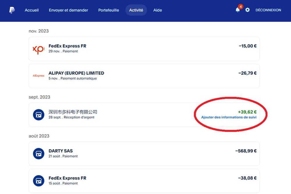Click FedEx Express 15 août store icon
Screen dimensions: 291x194
pyautogui.click(x=39, y=181)
